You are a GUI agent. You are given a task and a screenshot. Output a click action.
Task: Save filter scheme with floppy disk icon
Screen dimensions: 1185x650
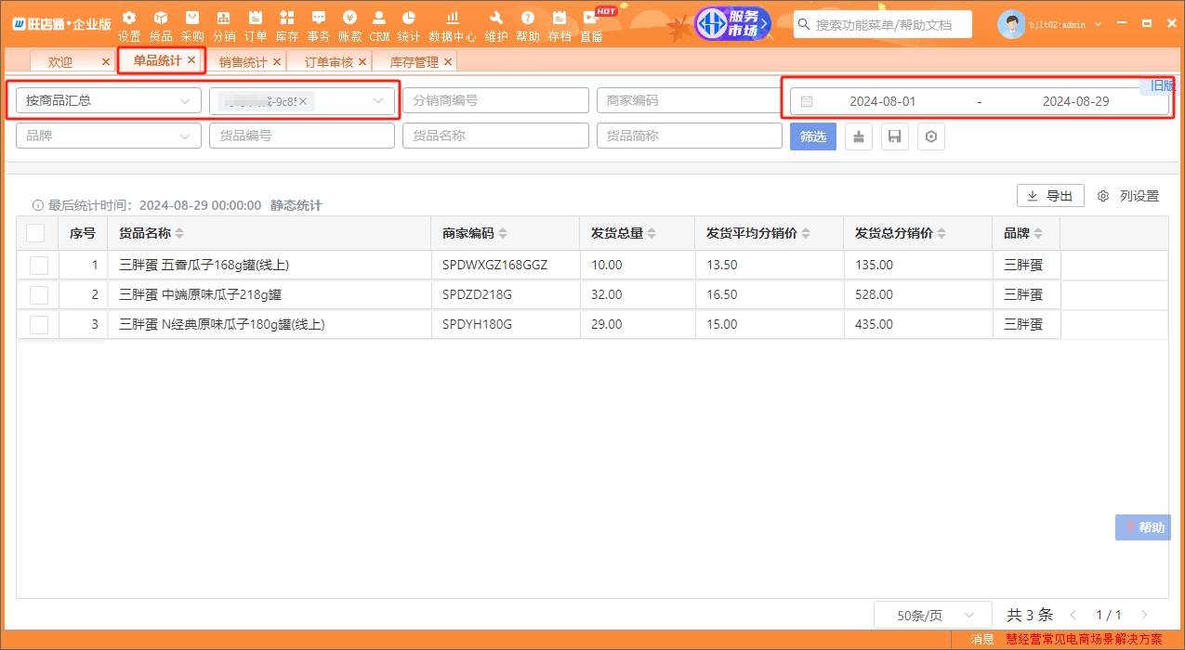(894, 136)
